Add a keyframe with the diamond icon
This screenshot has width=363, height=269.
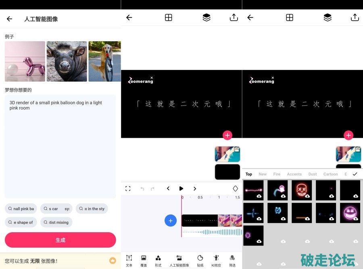point(236,189)
